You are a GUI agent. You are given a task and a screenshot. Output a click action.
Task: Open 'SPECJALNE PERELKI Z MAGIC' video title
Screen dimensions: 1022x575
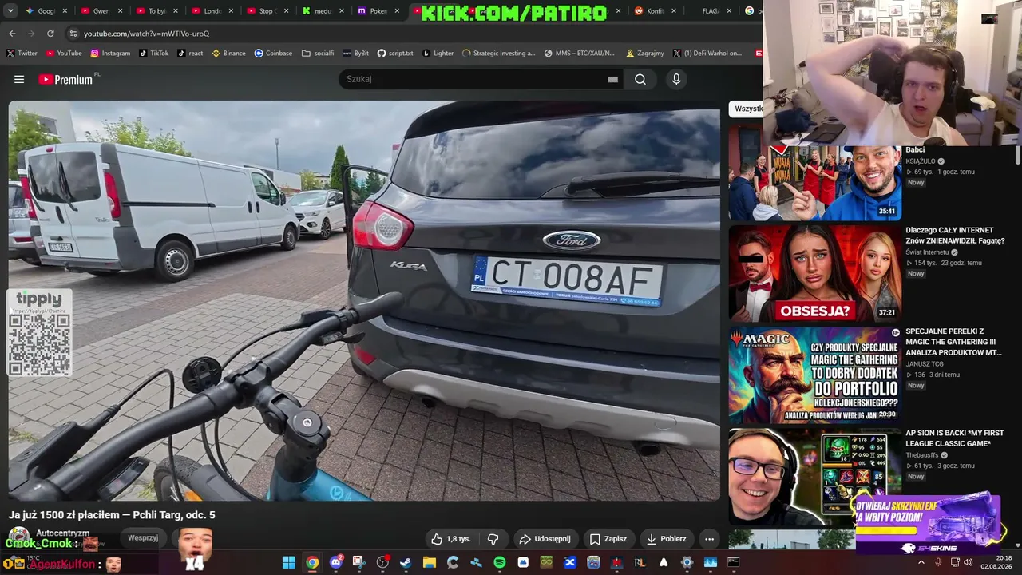point(953,341)
